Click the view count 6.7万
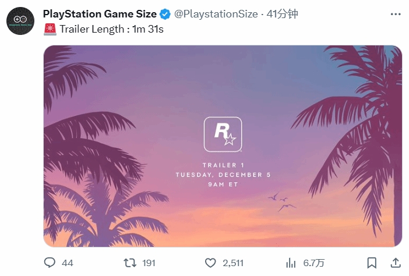 pos(313,263)
